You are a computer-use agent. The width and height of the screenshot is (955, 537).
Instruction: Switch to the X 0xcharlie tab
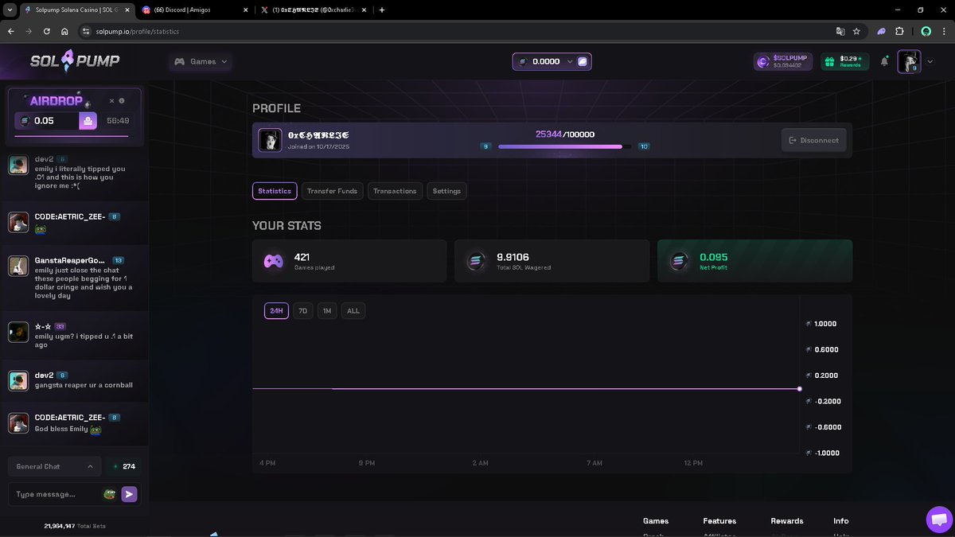[x=315, y=10]
